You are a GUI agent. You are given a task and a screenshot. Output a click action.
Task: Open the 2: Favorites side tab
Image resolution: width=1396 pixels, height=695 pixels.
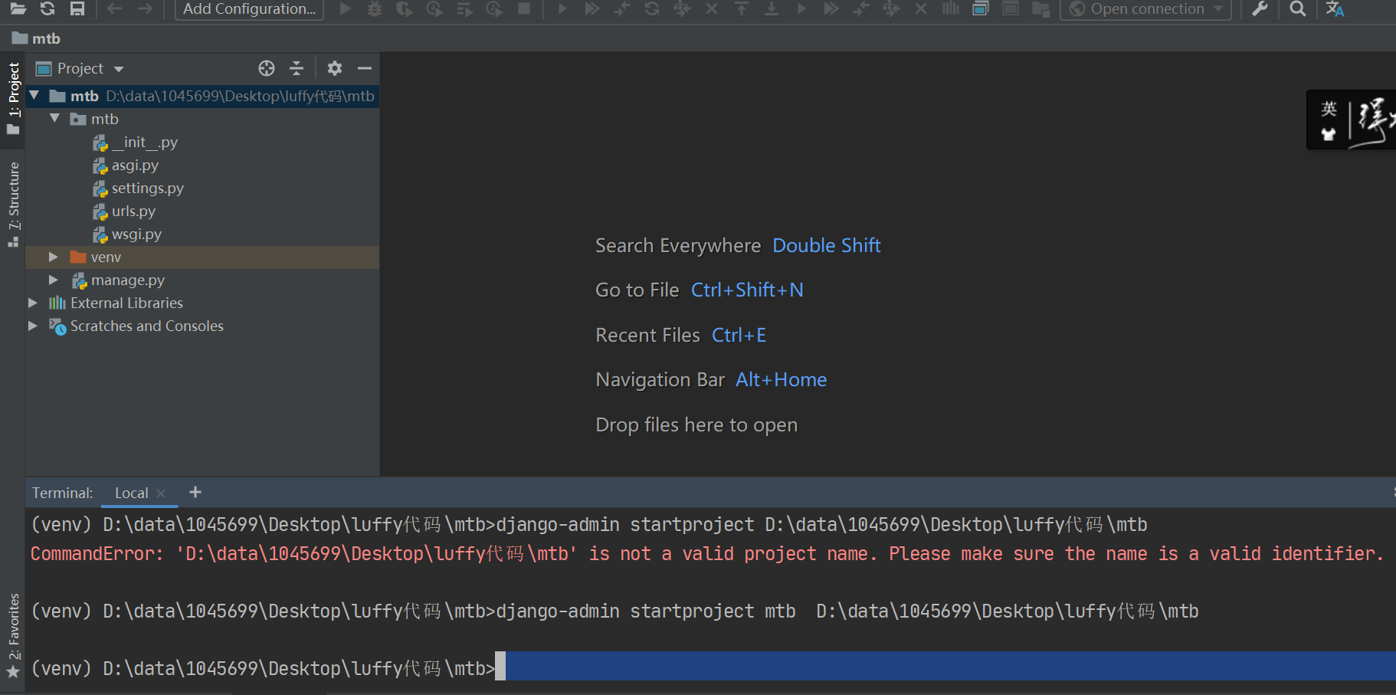coord(13,636)
